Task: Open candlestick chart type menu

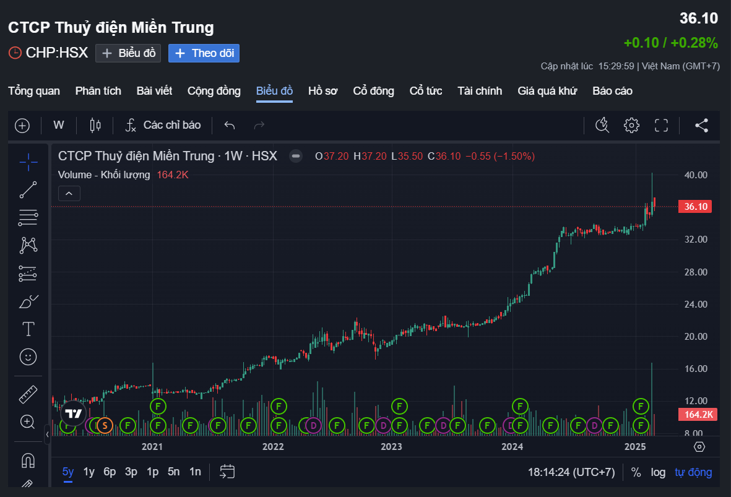Action: pos(95,126)
